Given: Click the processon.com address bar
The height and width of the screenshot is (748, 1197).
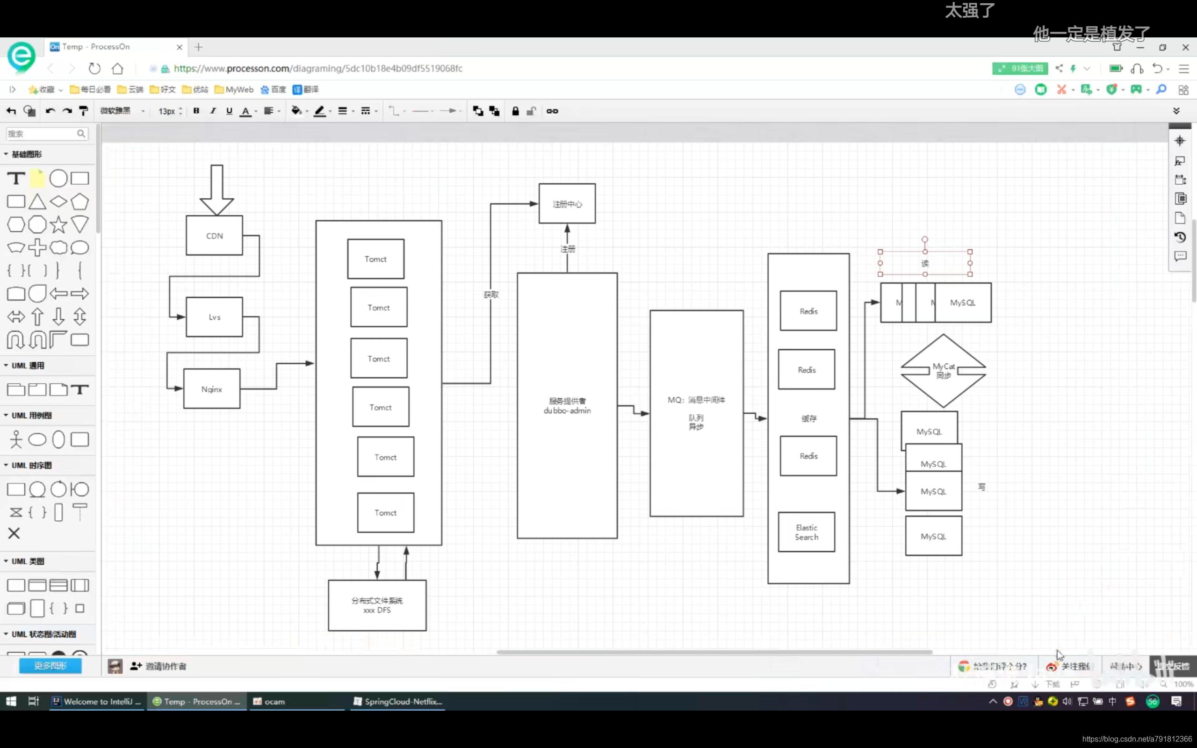Looking at the screenshot, I should pos(318,68).
